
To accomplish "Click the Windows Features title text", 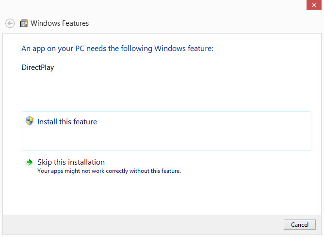I will 60,23.
